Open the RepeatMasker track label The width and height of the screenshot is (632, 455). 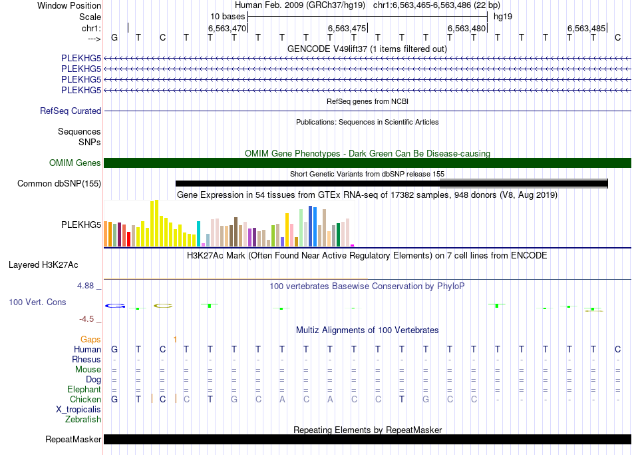[73, 439]
